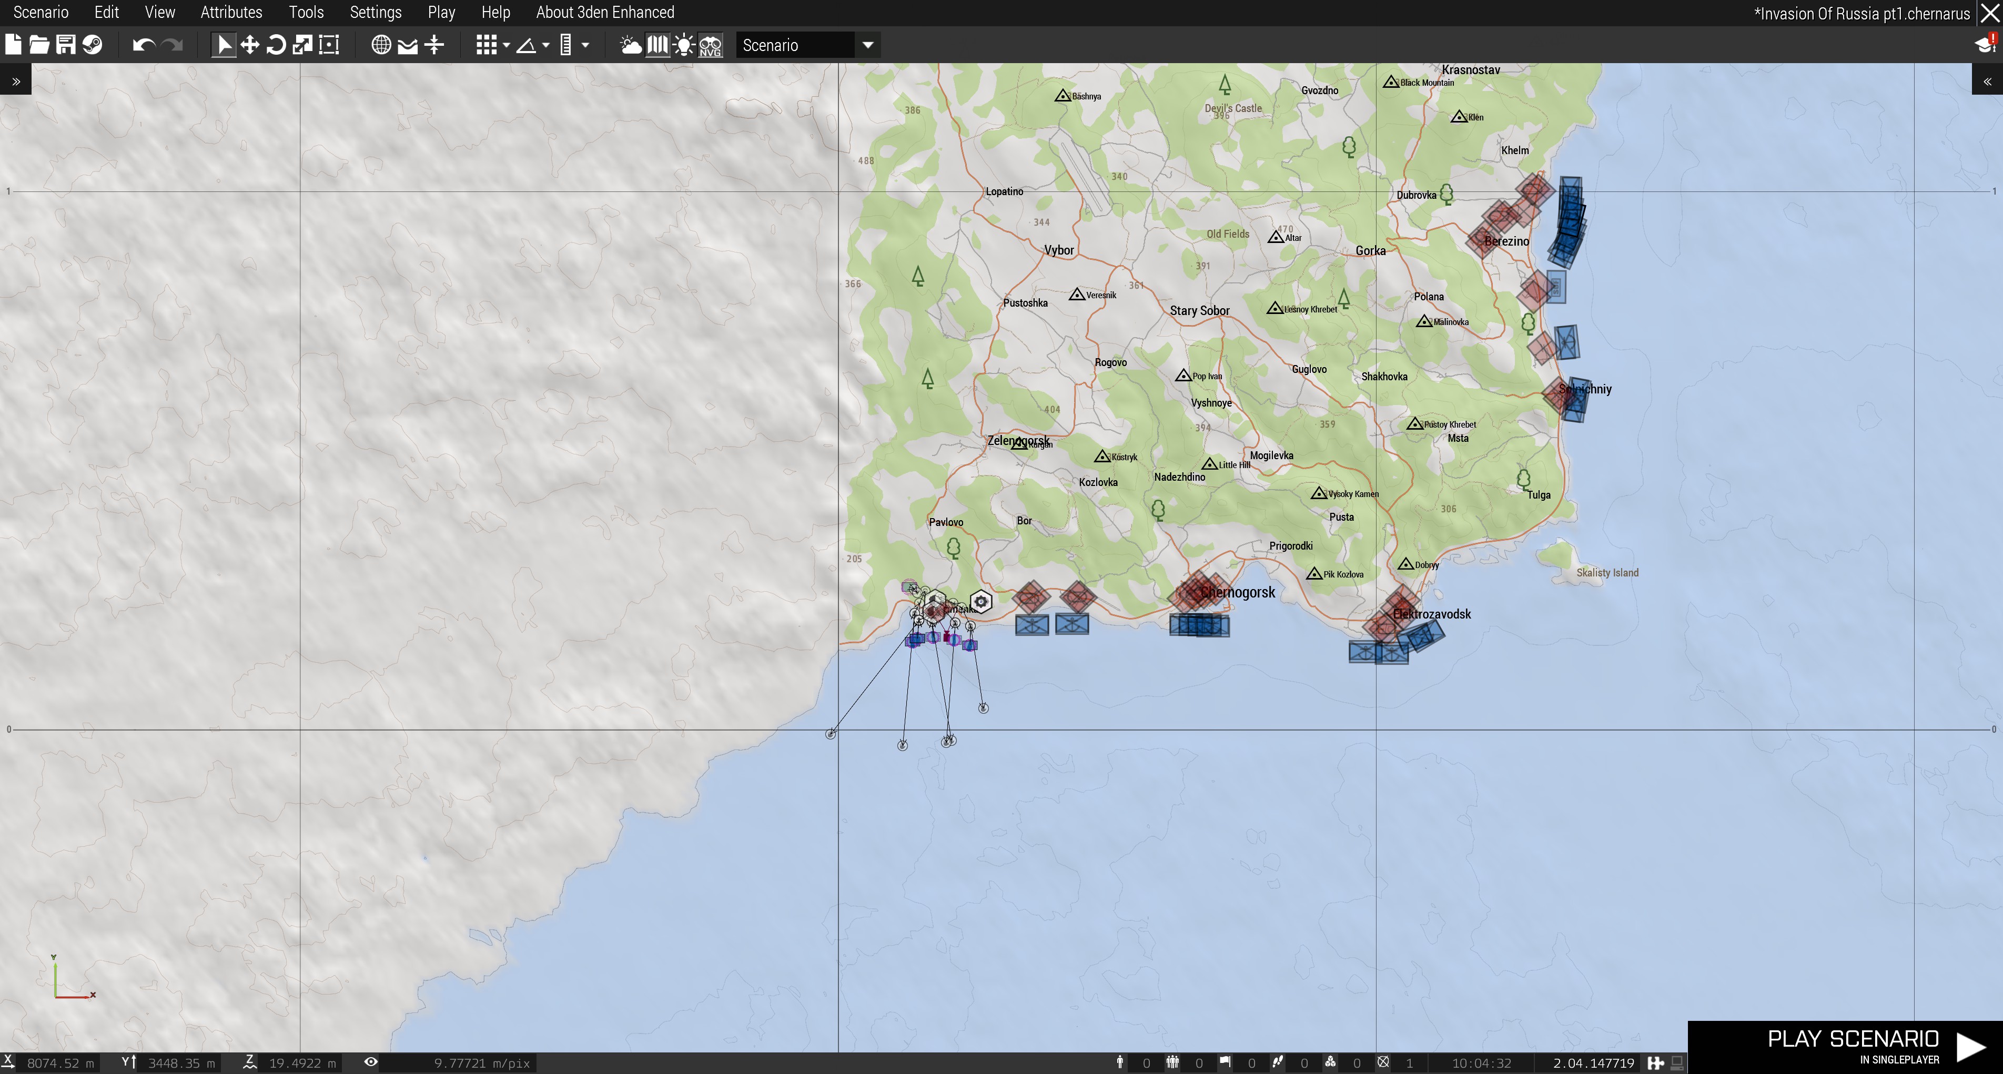The height and width of the screenshot is (1074, 2003).
Task: Open the Attributes menu
Action: coord(231,13)
